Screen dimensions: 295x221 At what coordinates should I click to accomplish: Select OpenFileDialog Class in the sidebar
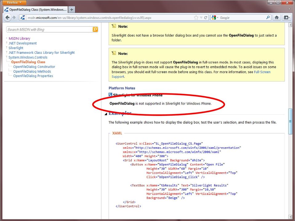[x=28, y=62]
